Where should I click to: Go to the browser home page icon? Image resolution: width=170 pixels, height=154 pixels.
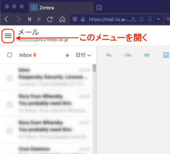tap(62, 19)
